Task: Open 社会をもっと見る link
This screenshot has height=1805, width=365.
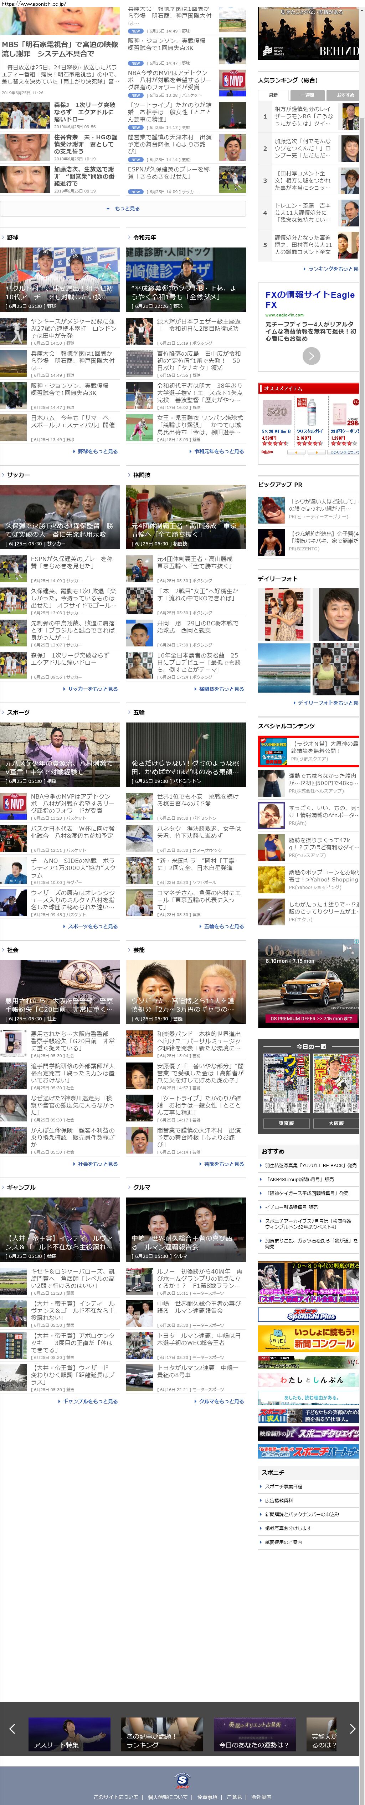Action: coord(95,1164)
